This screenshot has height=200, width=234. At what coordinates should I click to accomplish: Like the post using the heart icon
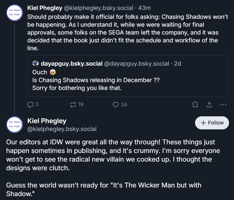116,105
